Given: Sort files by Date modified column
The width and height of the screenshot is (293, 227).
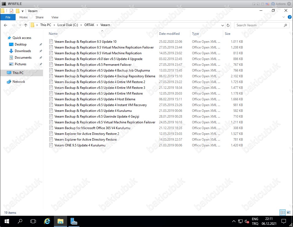Looking at the screenshot, I should coord(169,34).
